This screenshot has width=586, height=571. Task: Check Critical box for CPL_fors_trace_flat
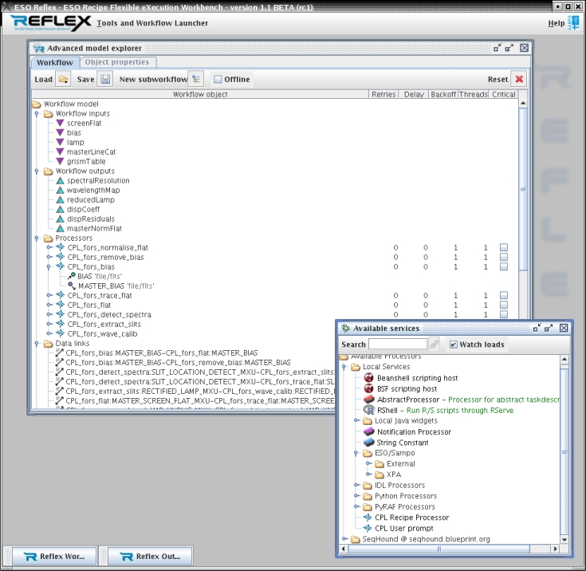click(x=504, y=295)
